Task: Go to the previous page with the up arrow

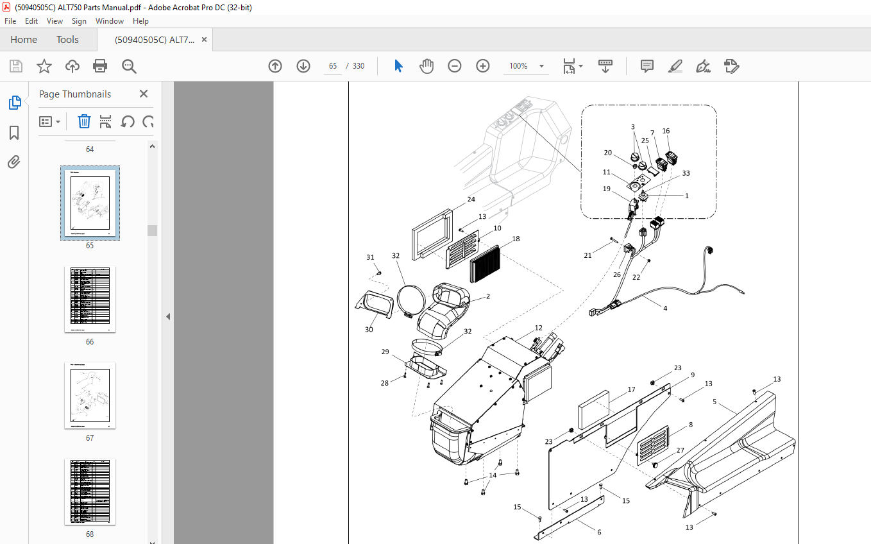Action: (275, 66)
